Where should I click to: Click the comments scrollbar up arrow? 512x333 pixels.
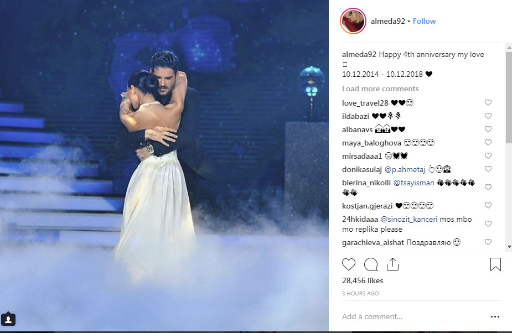pyautogui.click(x=509, y=48)
